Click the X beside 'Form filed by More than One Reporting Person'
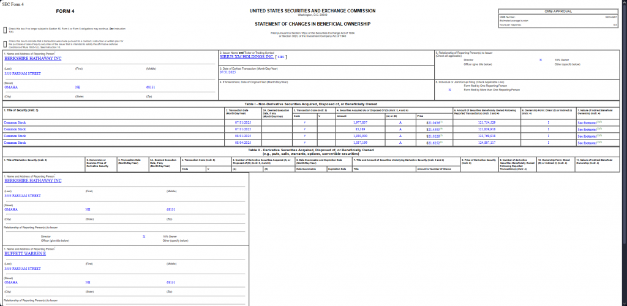This screenshot has width=627, height=306. [x=449, y=90]
